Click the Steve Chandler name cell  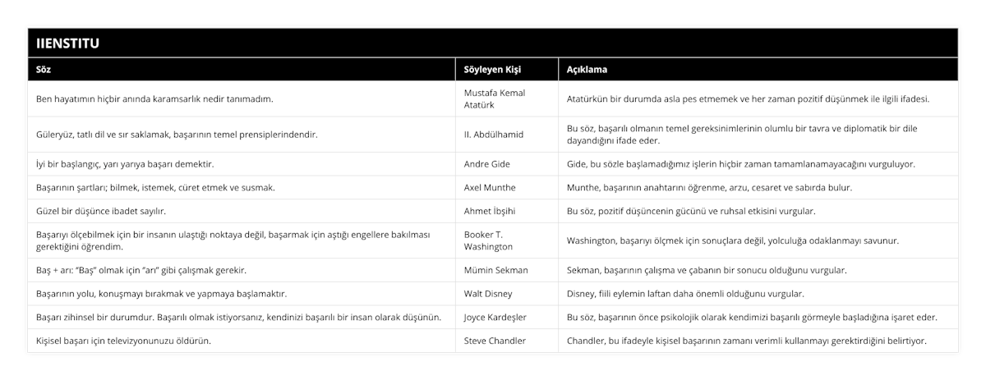(x=495, y=341)
